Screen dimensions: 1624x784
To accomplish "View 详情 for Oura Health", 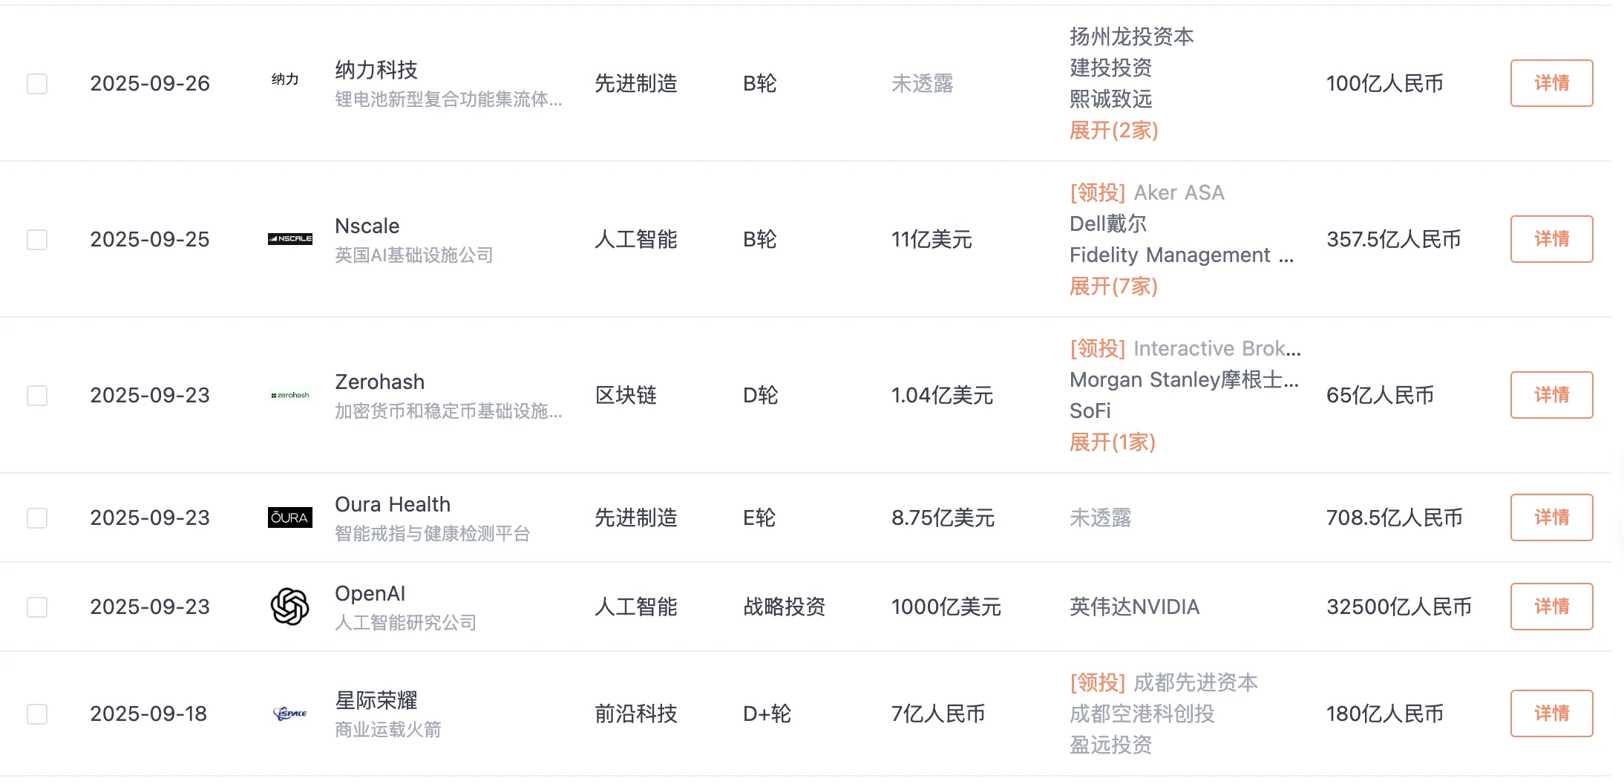I will click(x=1551, y=517).
